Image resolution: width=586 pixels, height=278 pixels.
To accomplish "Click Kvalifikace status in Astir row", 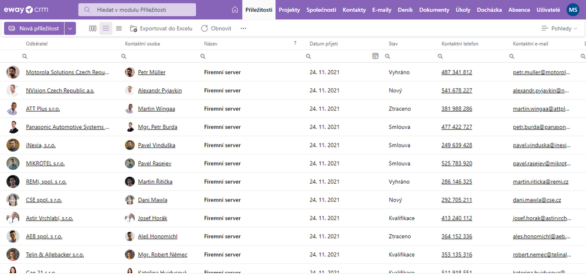I will tap(401, 218).
